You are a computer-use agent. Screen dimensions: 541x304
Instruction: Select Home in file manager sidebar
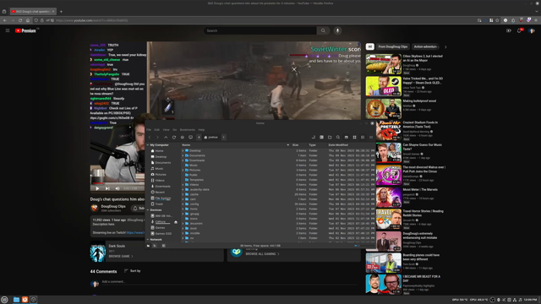[159, 151]
